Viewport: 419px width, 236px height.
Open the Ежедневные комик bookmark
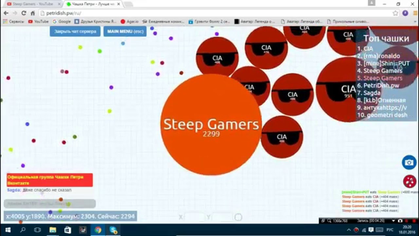click(164, 21)
